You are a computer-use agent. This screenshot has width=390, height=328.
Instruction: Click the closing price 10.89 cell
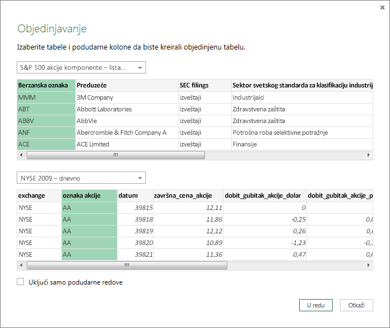188,243
